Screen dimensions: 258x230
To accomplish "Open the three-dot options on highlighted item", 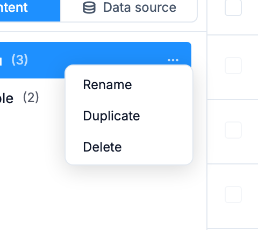I will 173,60.
